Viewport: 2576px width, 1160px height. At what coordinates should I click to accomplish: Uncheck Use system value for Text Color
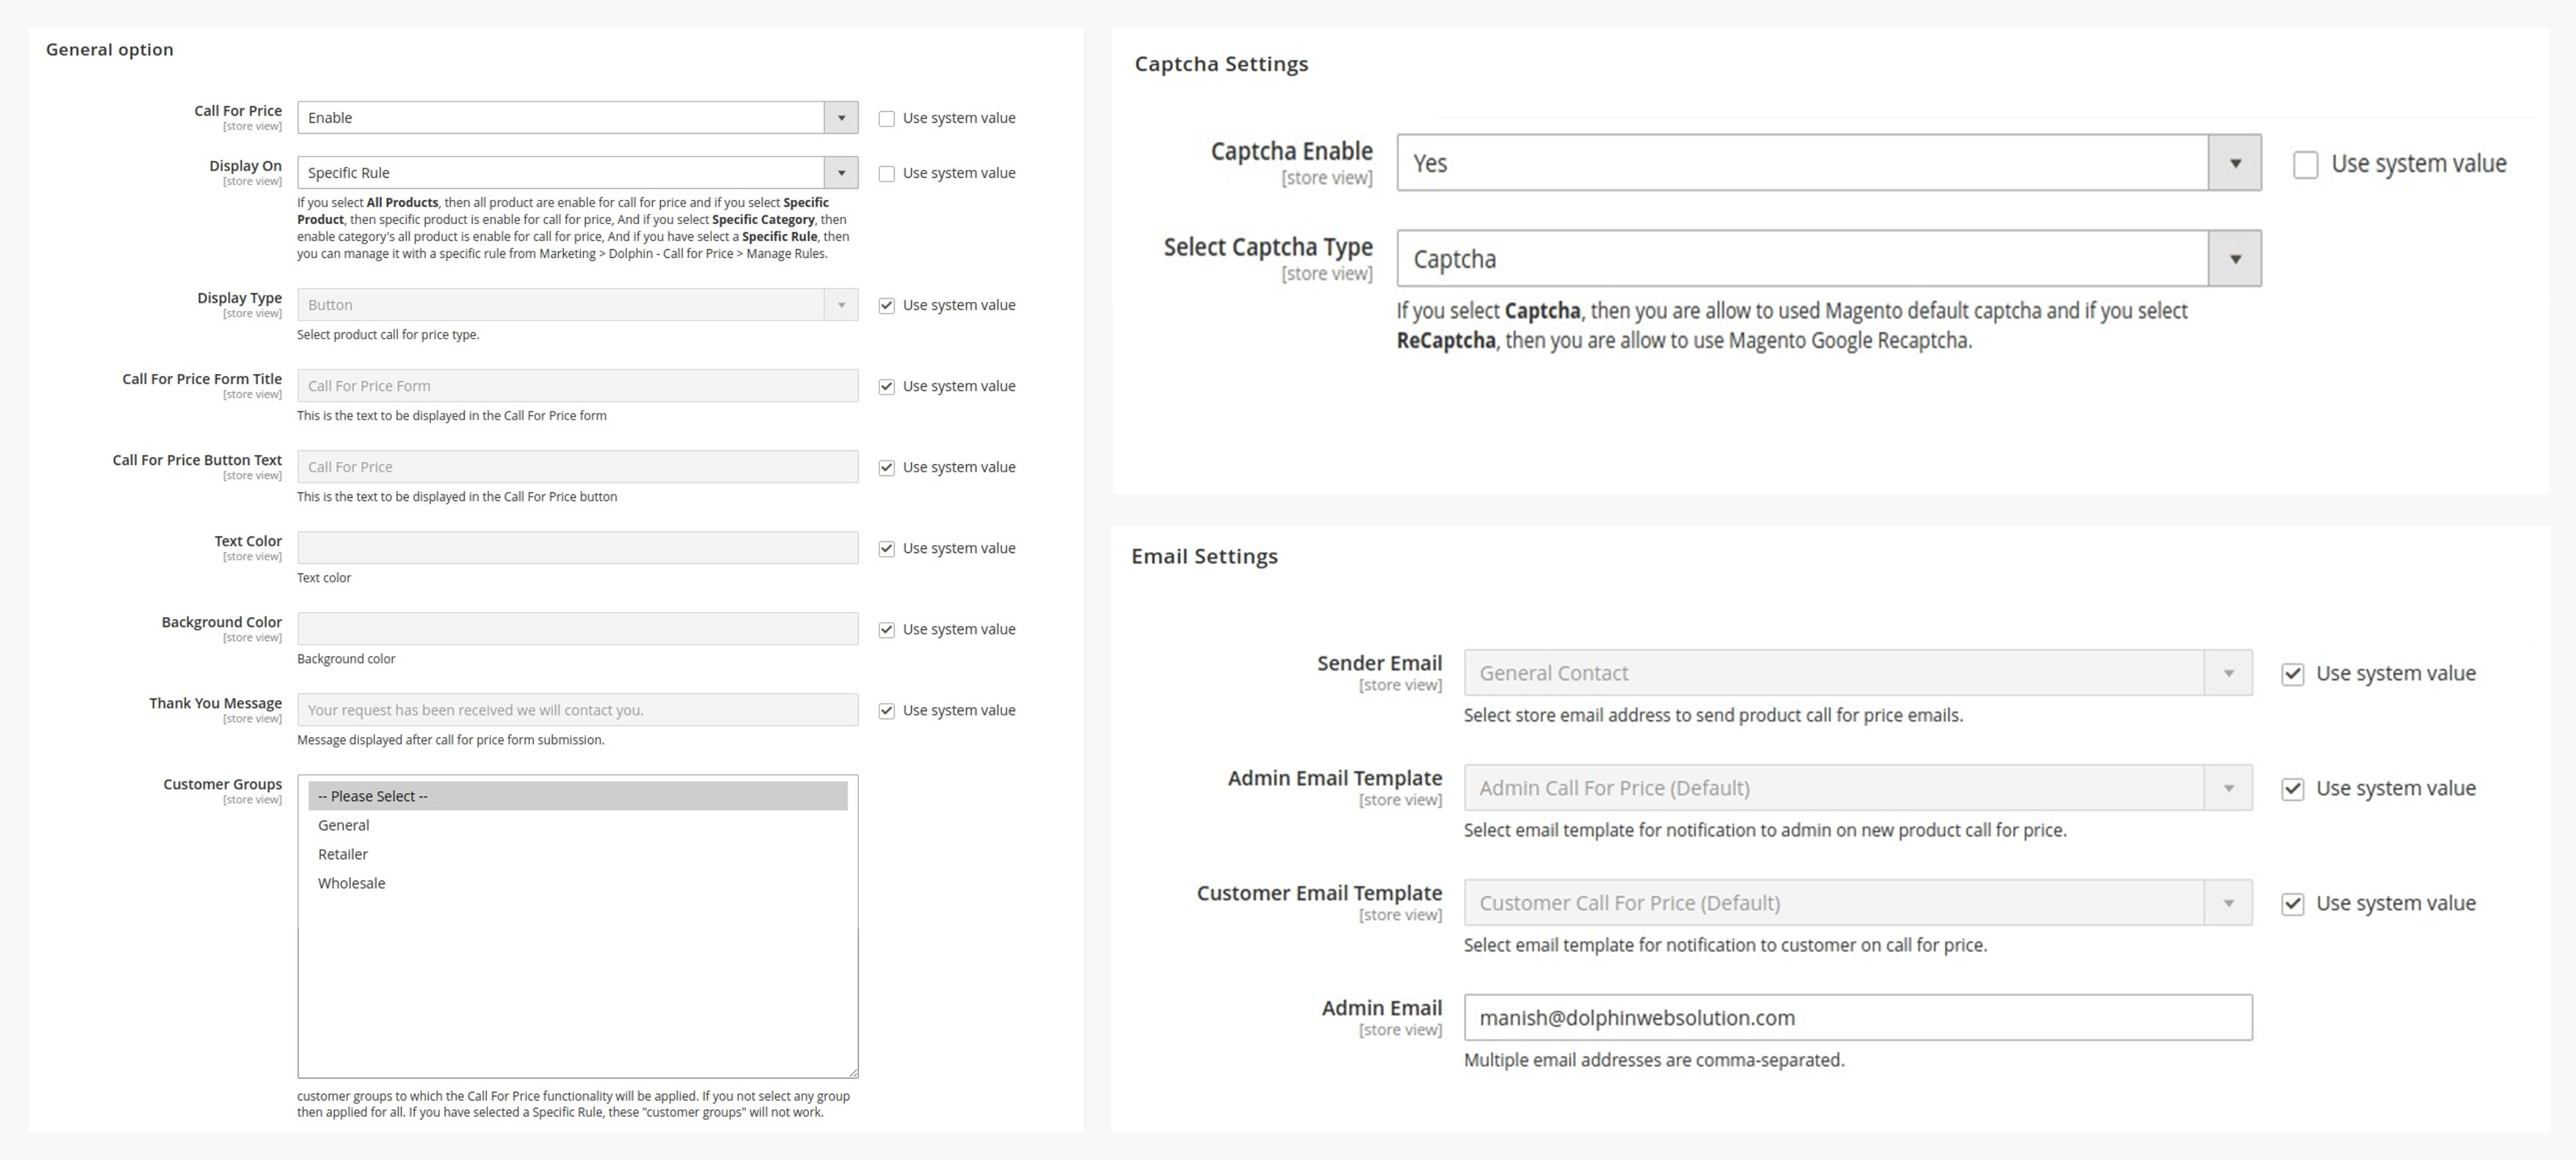[x=887, y=549]
